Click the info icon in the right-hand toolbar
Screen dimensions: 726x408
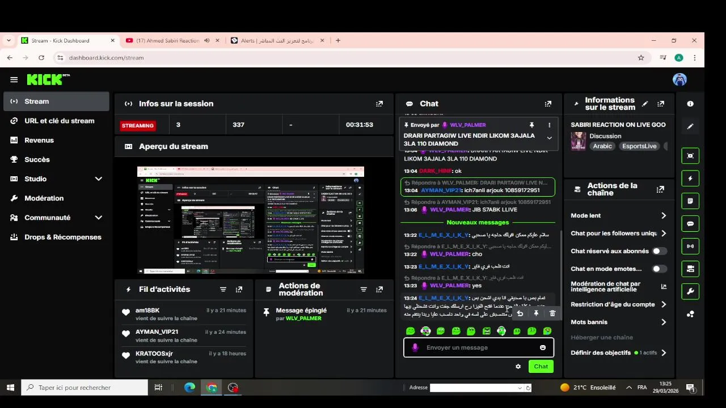point(690,104)
